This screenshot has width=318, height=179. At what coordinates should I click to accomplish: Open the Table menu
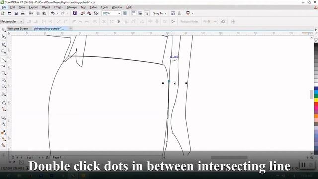coord(93,7)
